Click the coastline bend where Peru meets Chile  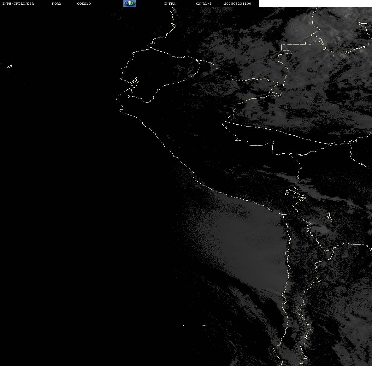[284, 214]
